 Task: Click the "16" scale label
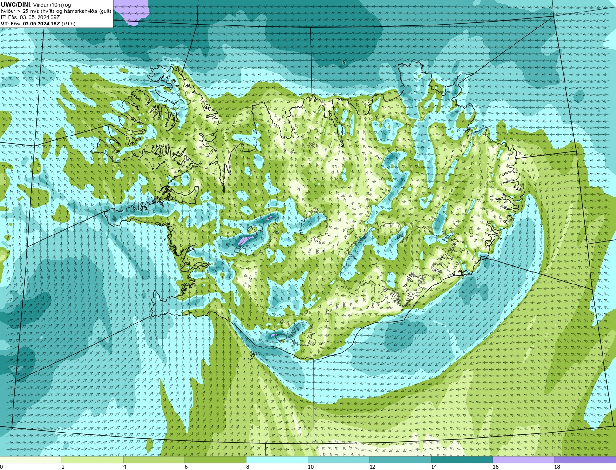click(496, 467)
